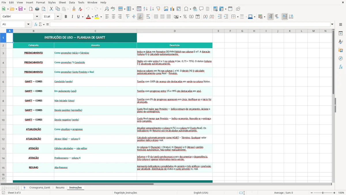Toggle Align Bottom vertical alignment
This screenshot has height=195, width=346.
[140, 17]
